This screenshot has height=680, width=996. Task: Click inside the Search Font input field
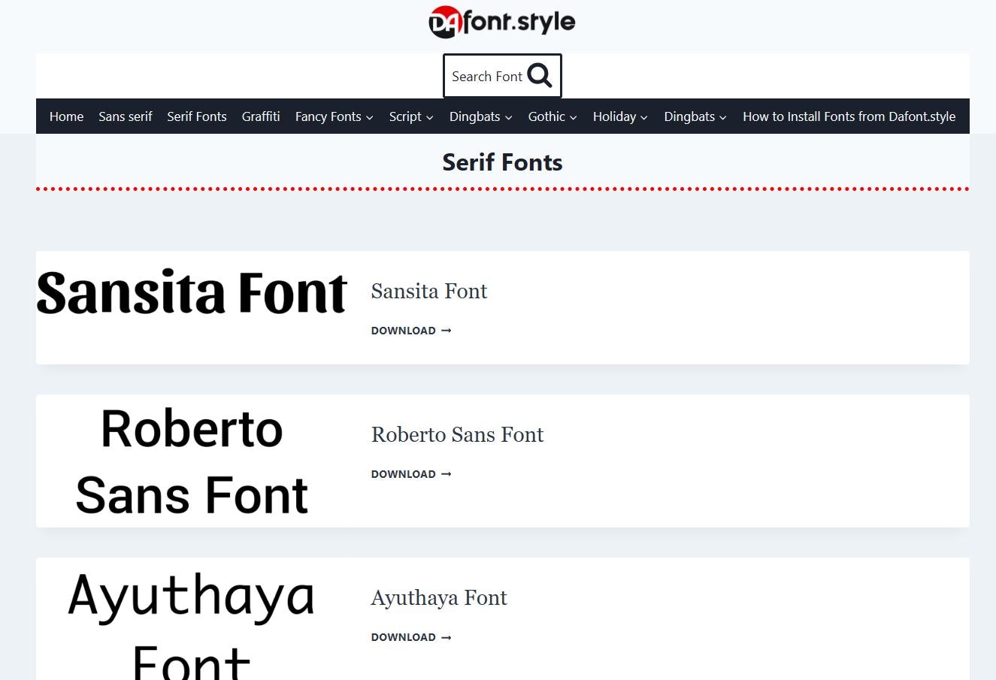486,76
